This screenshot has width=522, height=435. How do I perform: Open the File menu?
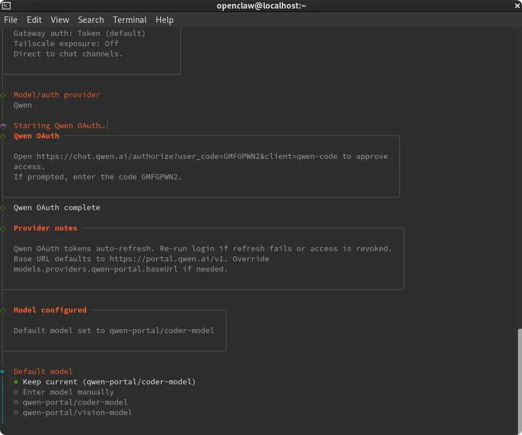11,20
